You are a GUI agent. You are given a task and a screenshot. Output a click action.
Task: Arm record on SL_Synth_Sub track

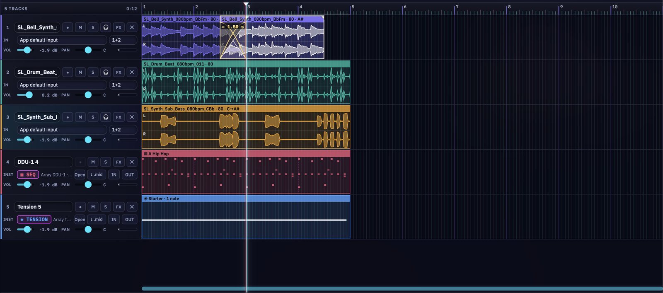coord(68,117)
